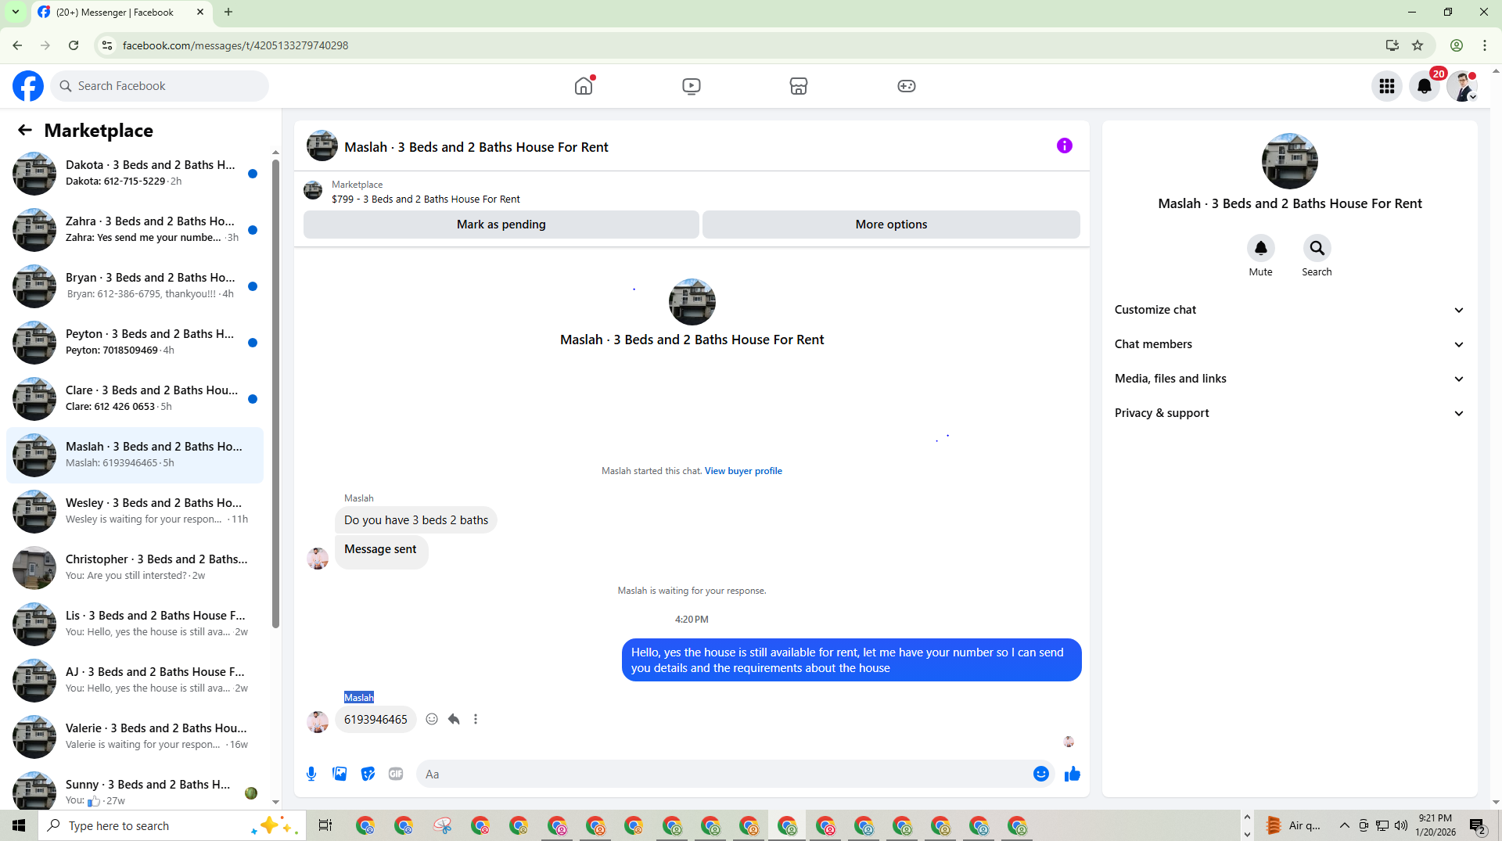Attach a photo or file
Screen dimensions: 1502x841
[340, 774]
